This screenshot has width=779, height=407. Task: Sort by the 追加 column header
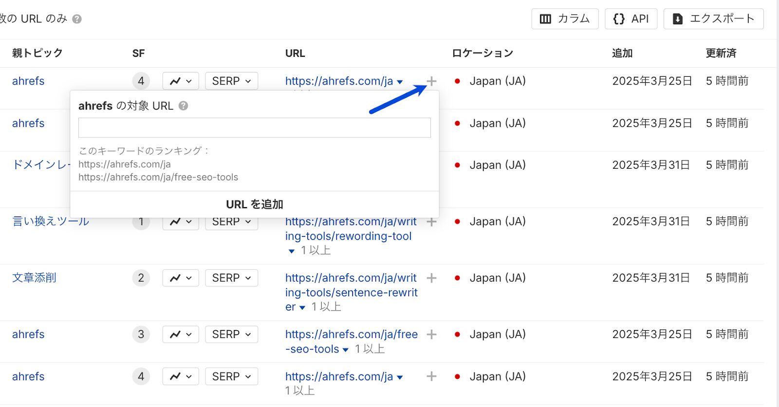[x=622, y=53]
